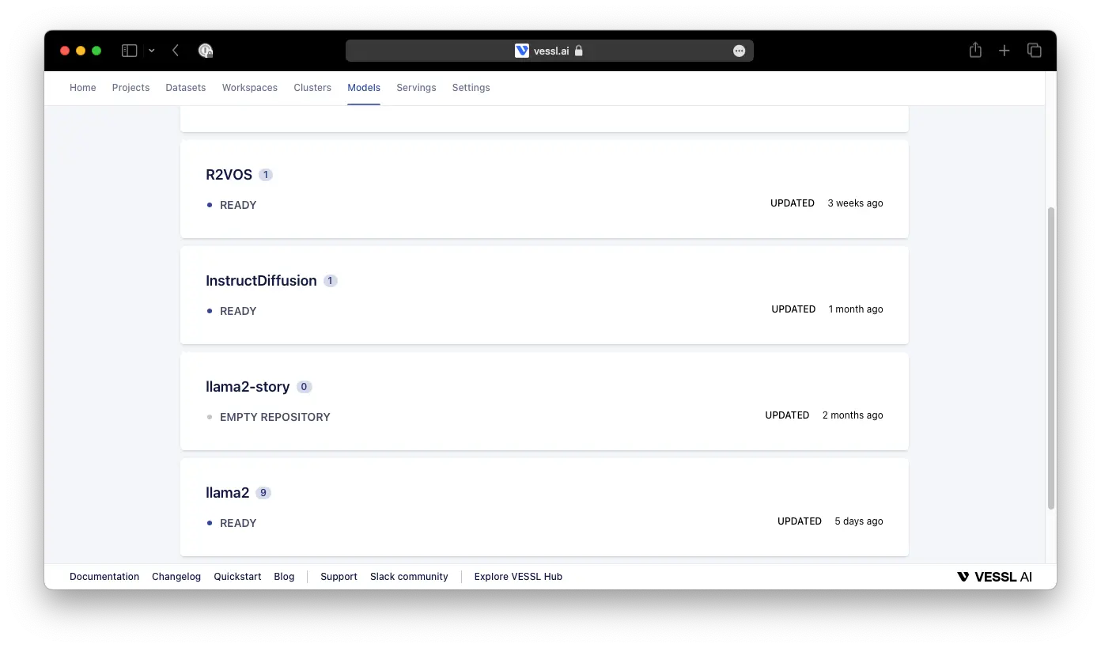The width and height of the screenshot is (1101, 648).
Task: Click '5 days ago' update time
Action: click(859, 521)
